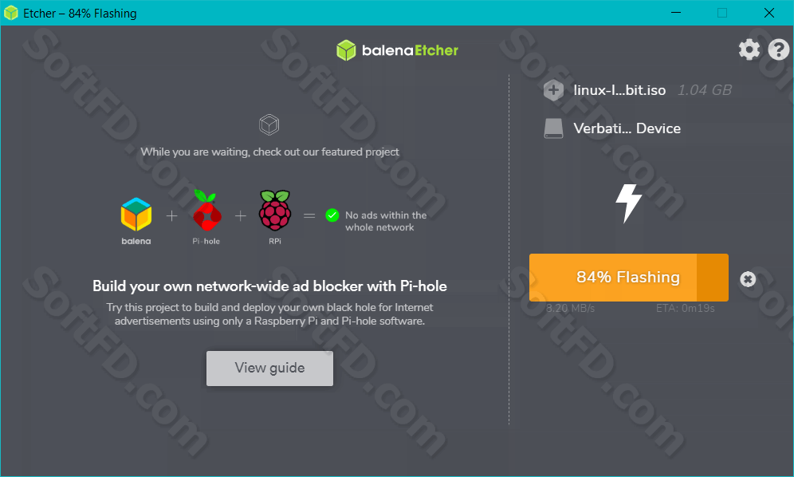Image resolution: width=794 pixels, height=477 pixels.
Task: Click the Raspberry Pi RPi logo
Action: pos(275,211)
